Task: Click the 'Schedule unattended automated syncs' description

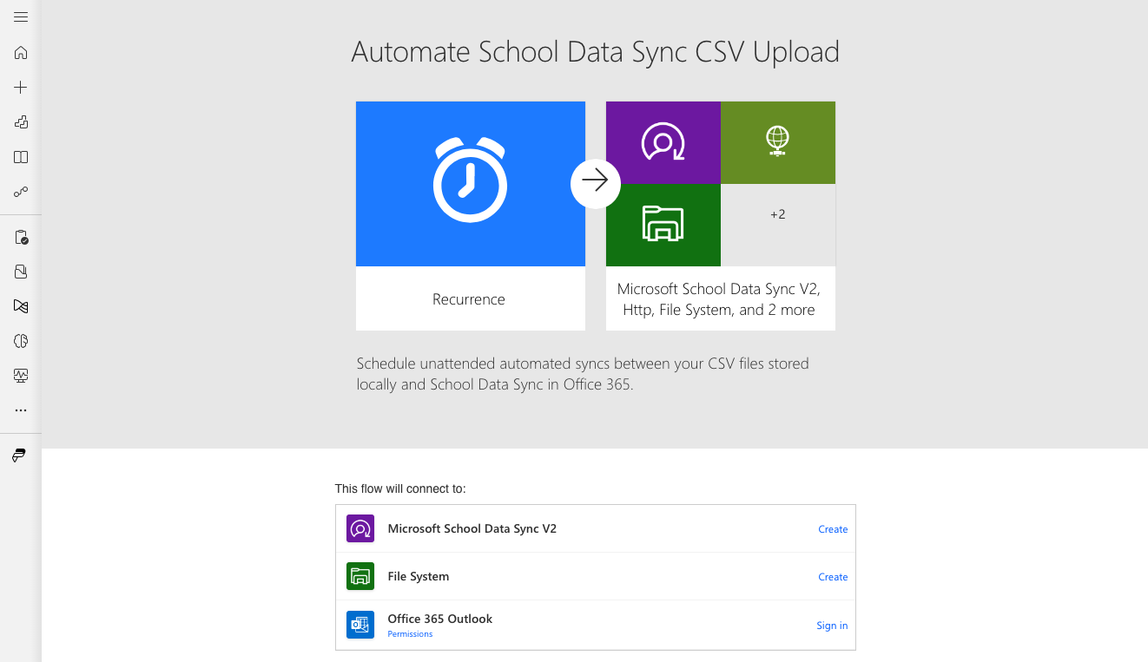Action: (x=583, y=374)
